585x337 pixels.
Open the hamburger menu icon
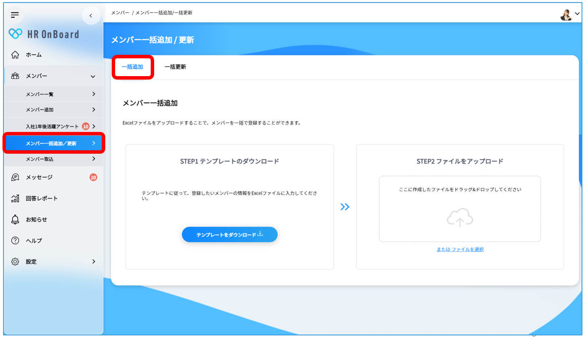pyautogui.click(x=14, y=15)
